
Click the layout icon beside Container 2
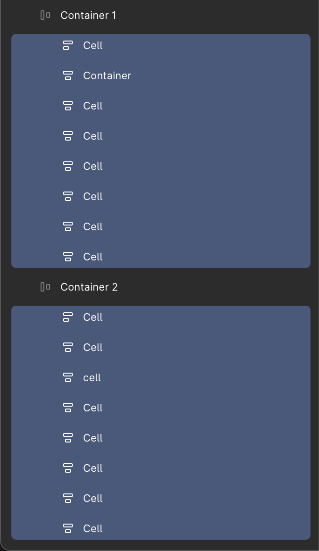click(x=45, y=287)
